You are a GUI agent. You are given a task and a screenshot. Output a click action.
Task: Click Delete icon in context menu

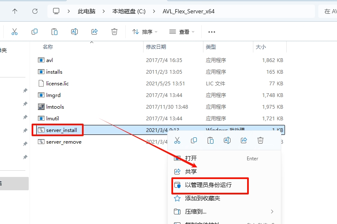(x=260, y=140)
